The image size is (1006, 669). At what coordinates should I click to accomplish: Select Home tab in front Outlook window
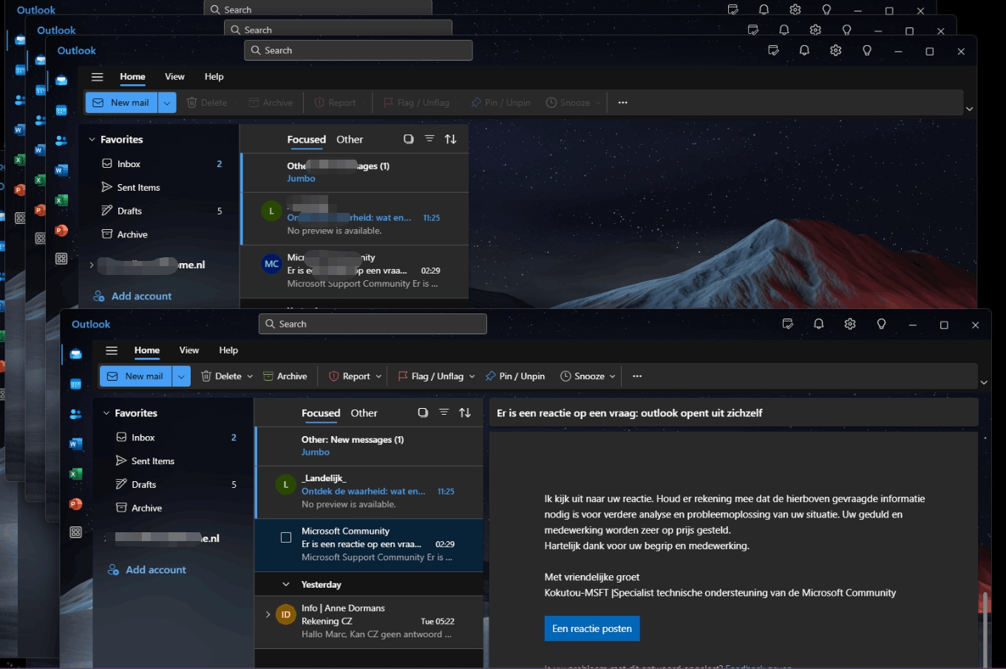click(x=147, y=350)
